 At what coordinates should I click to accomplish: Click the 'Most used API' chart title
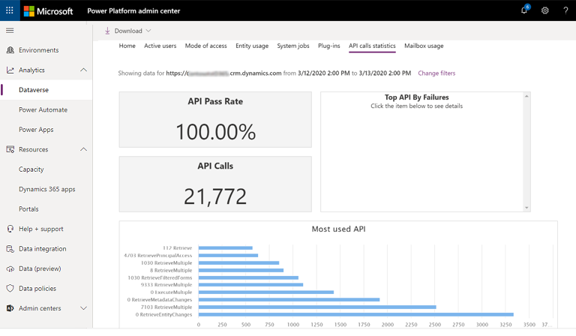pos(338,229)
